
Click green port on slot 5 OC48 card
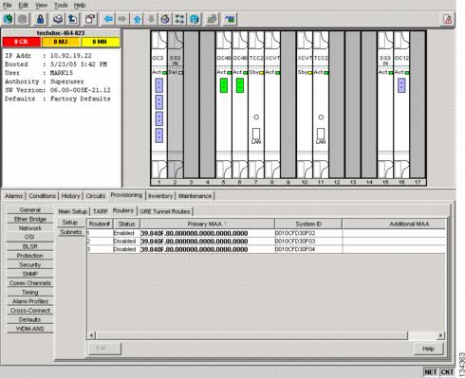[x=224, y=85]
